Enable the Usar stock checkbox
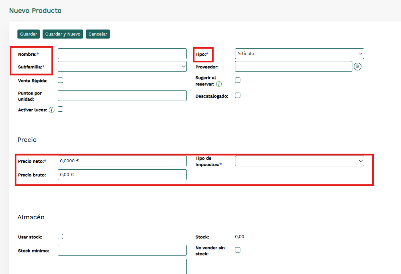The height and width of the screenshot is (274, 401). coord(60,236)
